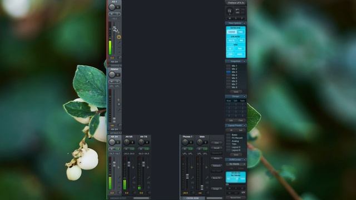Toggle Mute/Cue on AN 5/6 output
The height and width of the screenshot is (200, 356).
129,149
